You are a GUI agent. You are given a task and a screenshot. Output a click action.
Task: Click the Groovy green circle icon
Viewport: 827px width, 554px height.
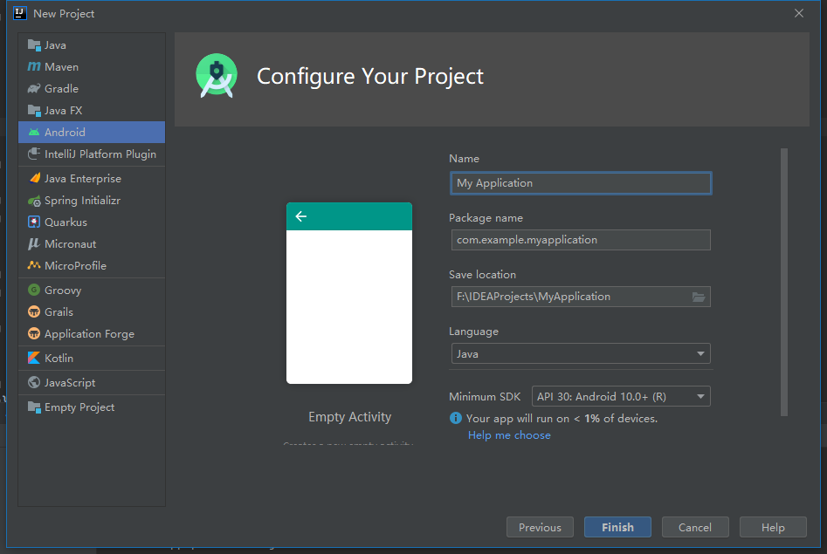tap(34, 290)
